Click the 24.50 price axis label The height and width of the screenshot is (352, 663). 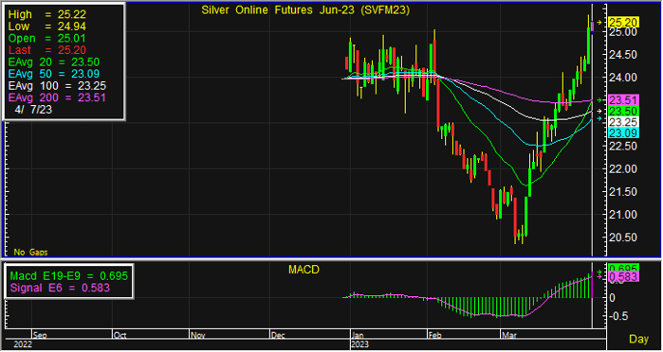[623, 55]
